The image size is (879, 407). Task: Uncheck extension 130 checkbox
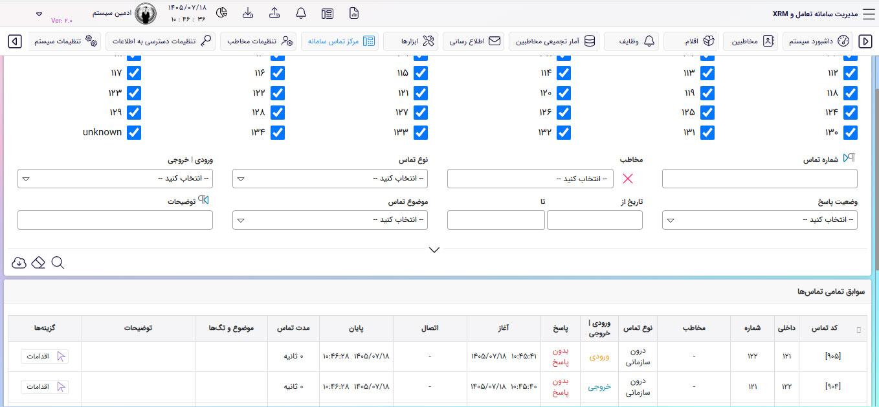(851, 133)
